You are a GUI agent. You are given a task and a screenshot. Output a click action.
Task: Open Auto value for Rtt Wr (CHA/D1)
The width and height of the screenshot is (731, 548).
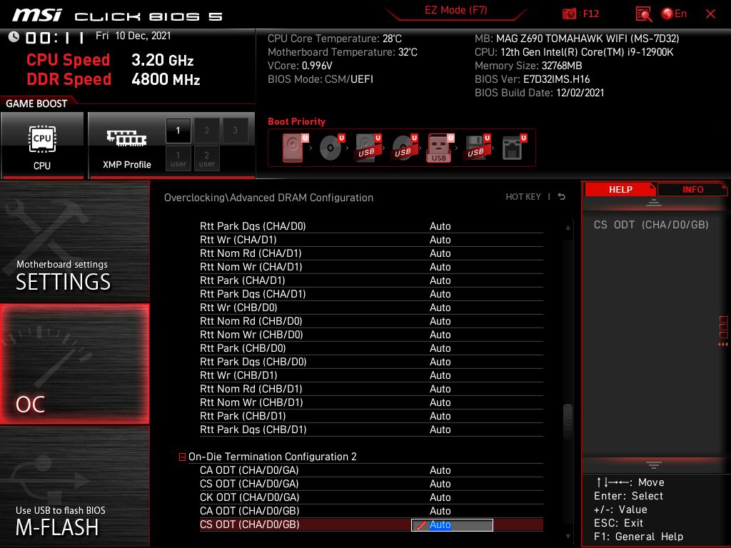coord(440,240)
